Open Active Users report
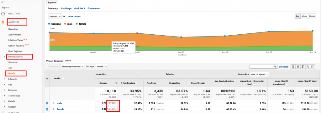The image size is (321, 113). [15, 35]
